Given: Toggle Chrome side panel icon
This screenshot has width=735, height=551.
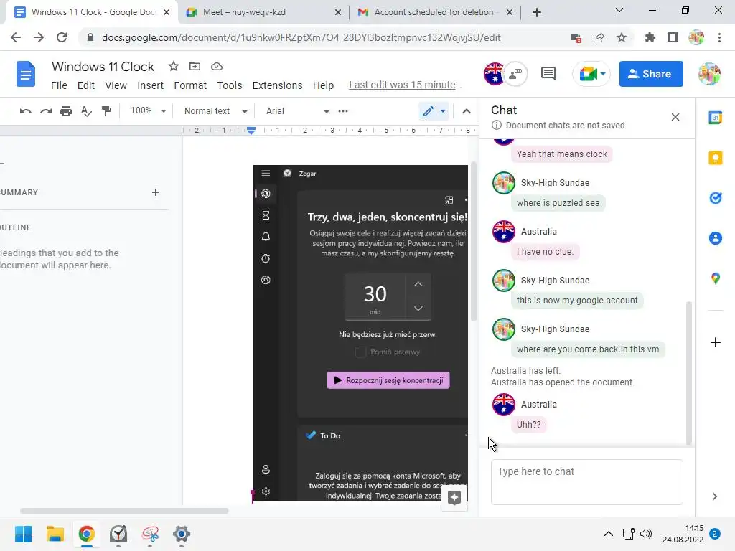Looking at the screenshot, I should pyautogui.click(x=673, y=37).
